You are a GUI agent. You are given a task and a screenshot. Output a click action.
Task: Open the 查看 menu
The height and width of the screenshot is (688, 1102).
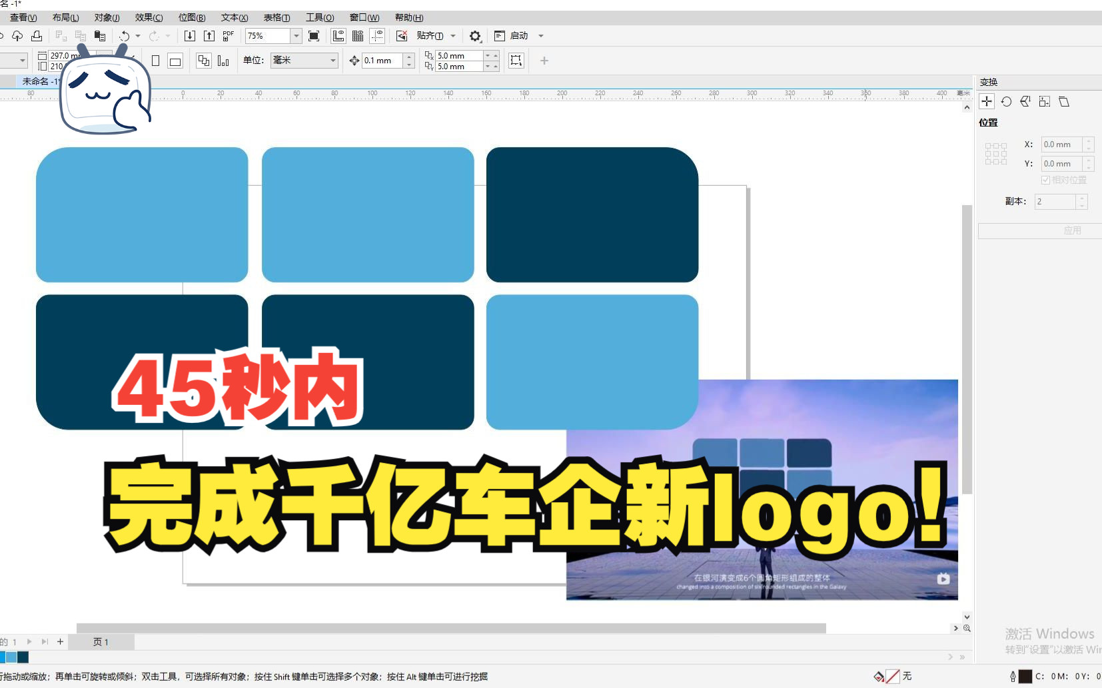point(23,17)
